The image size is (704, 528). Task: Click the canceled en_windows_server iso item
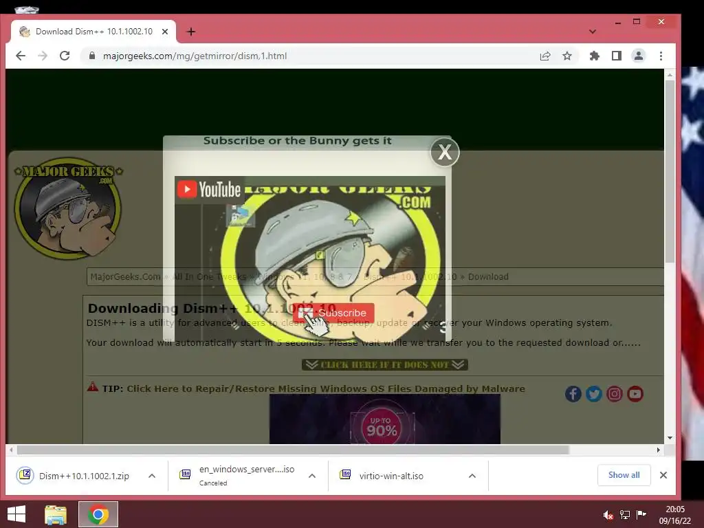[239, 476]
